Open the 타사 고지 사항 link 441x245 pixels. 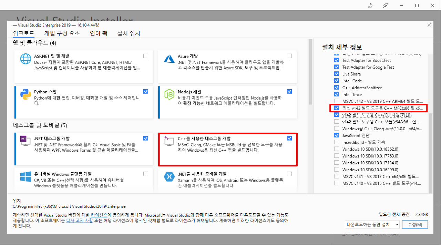point(80,220)
